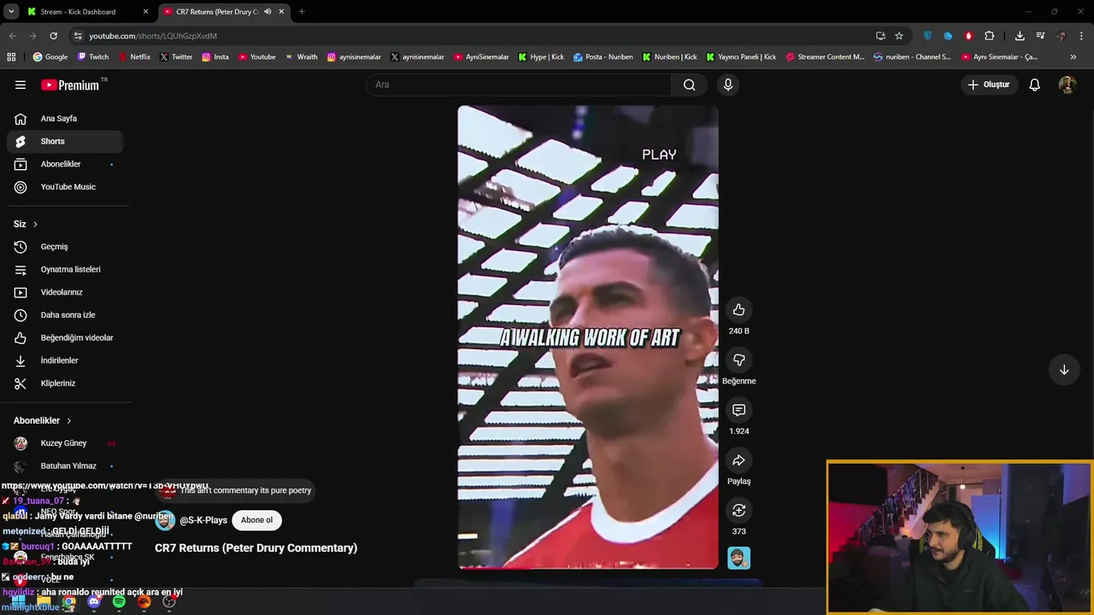Open Spotify from the taskbar
Viewport: 1094px width, 615px height.
pyautogui.click(x=119, y=602)
